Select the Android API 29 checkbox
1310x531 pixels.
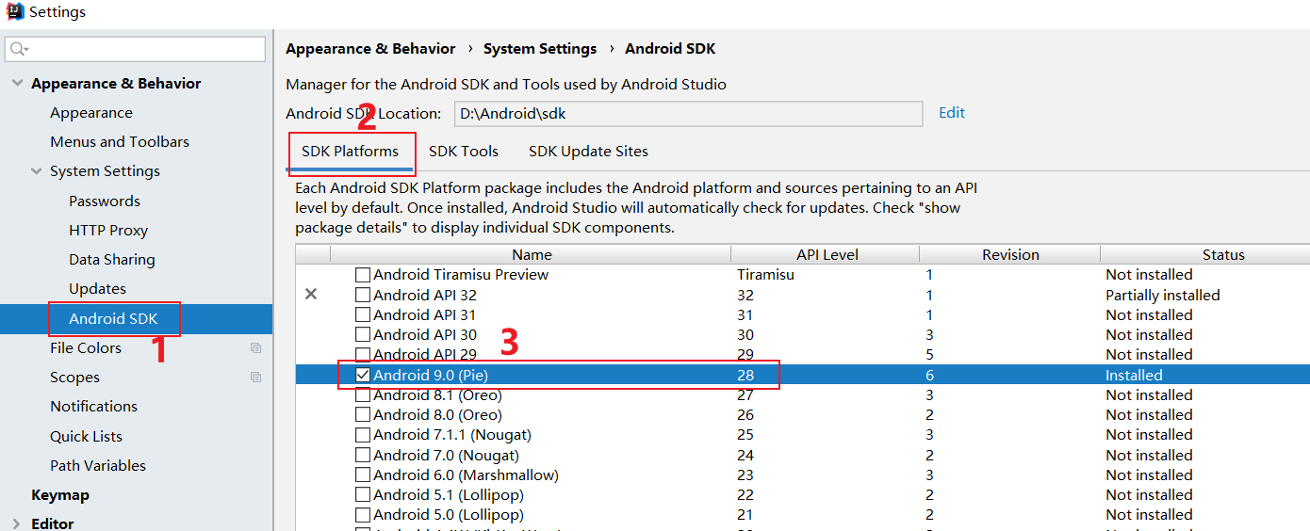coord(363,355)
